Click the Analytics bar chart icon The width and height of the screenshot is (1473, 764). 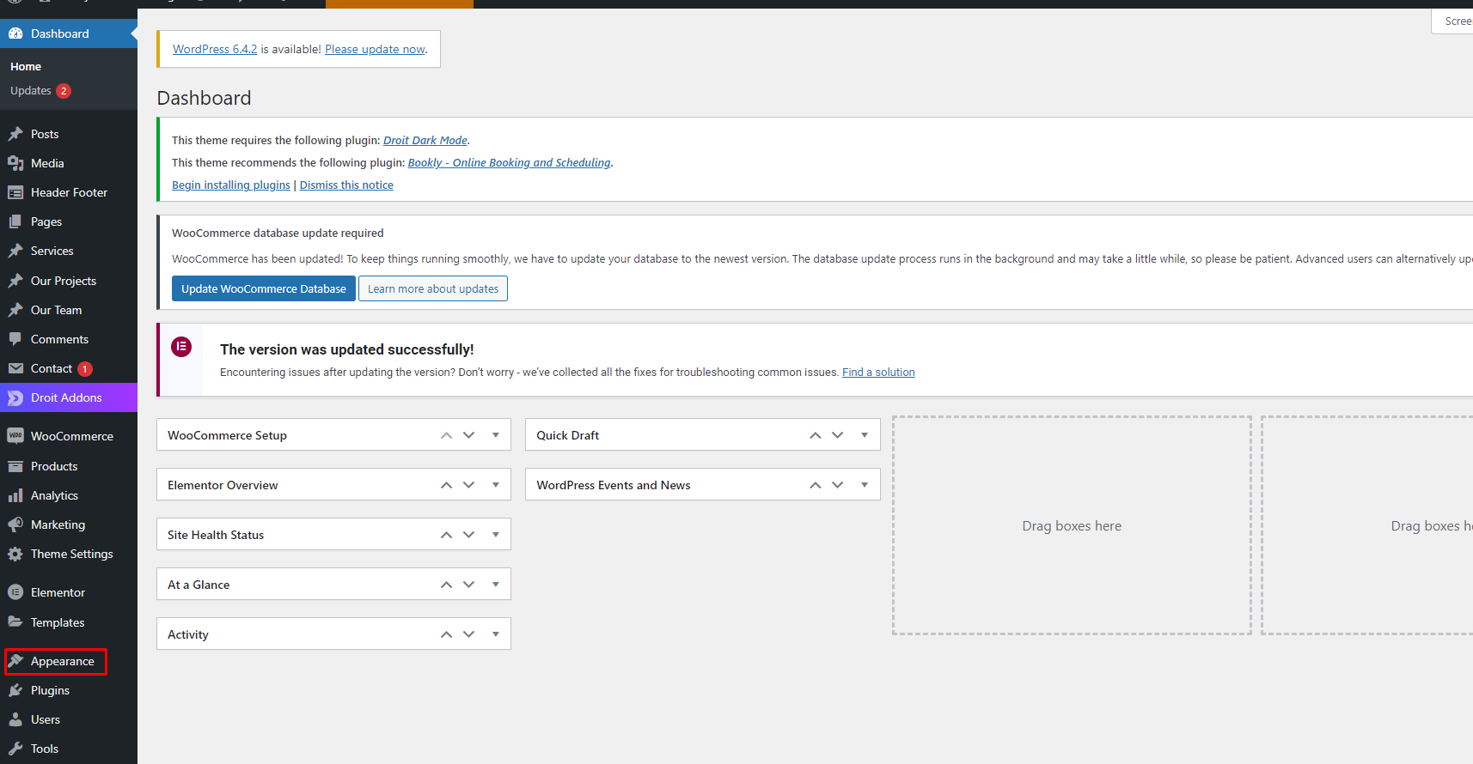pyautogui.click(x=15, y=495)
